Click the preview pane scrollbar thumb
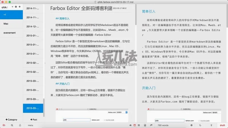This screenshot has width=228, height=128. point(227,16)
